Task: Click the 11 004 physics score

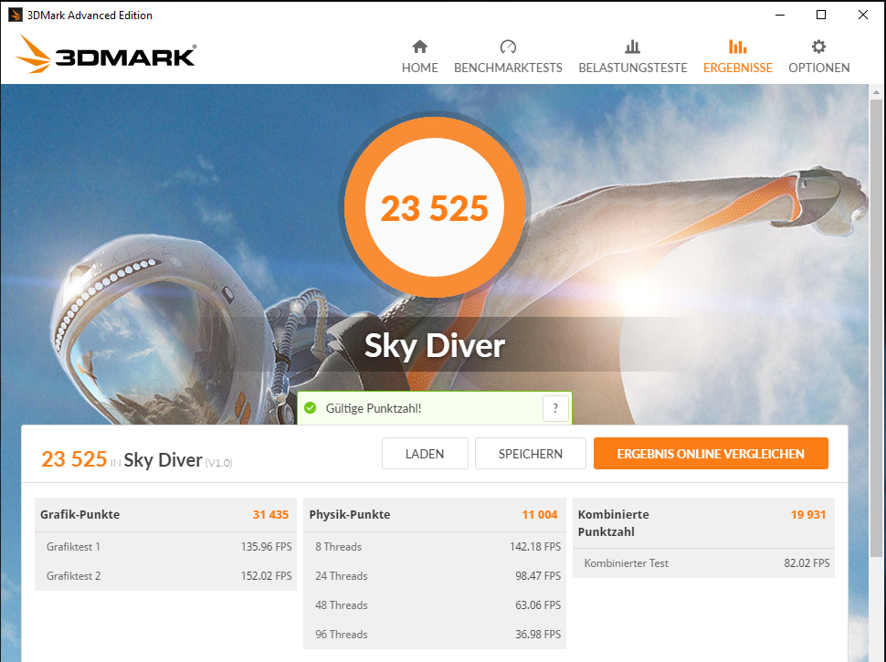Action: [x=540, y=515]
